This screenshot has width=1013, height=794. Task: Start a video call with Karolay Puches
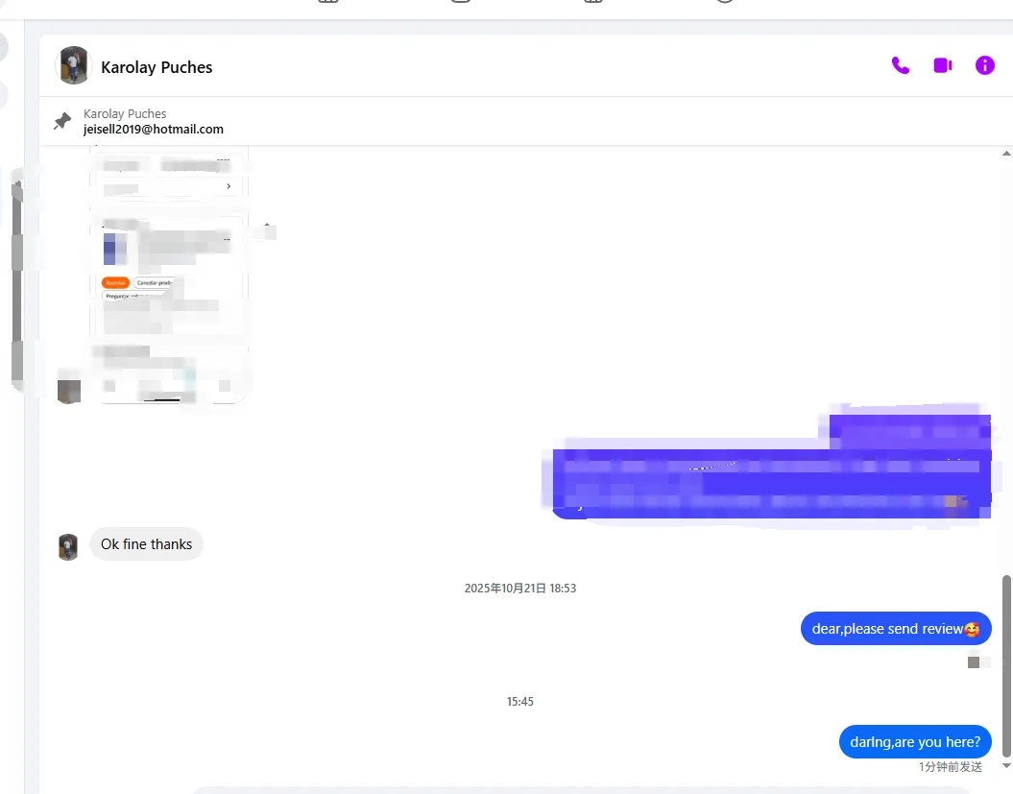pyautogui.click(x=943, y=65)
